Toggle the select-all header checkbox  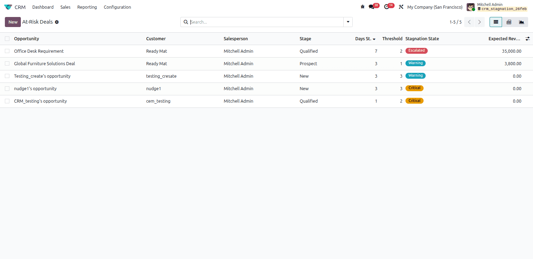[7, 38]
